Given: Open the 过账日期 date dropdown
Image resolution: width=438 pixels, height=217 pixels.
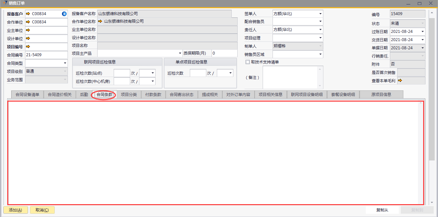Looking at the screenshot, I should (422, 32).
